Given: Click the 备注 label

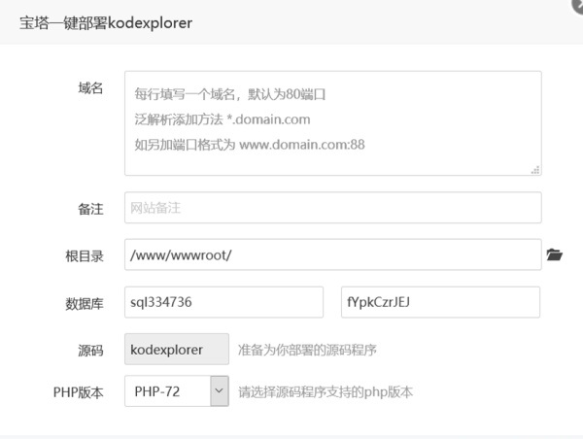Looking at the screenshot, I should (x=89, y=209).
